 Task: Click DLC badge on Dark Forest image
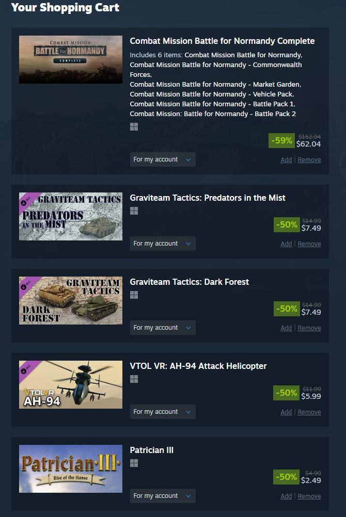point(26,284)
